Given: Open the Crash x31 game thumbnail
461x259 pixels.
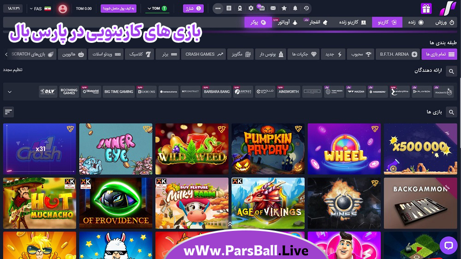Looking at the screenshot, I should 40,149.
